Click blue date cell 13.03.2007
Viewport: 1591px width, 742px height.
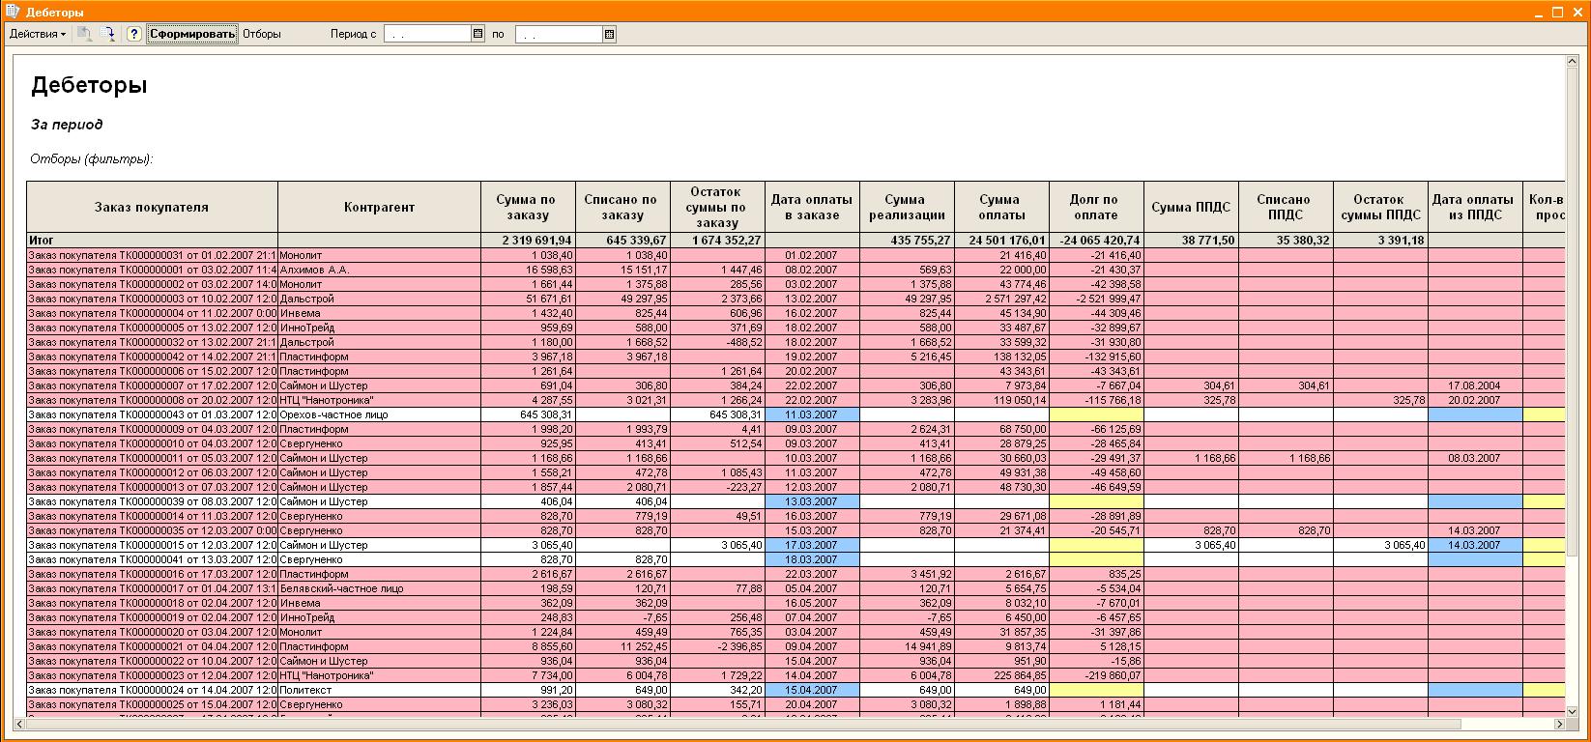tap(812, 501)
